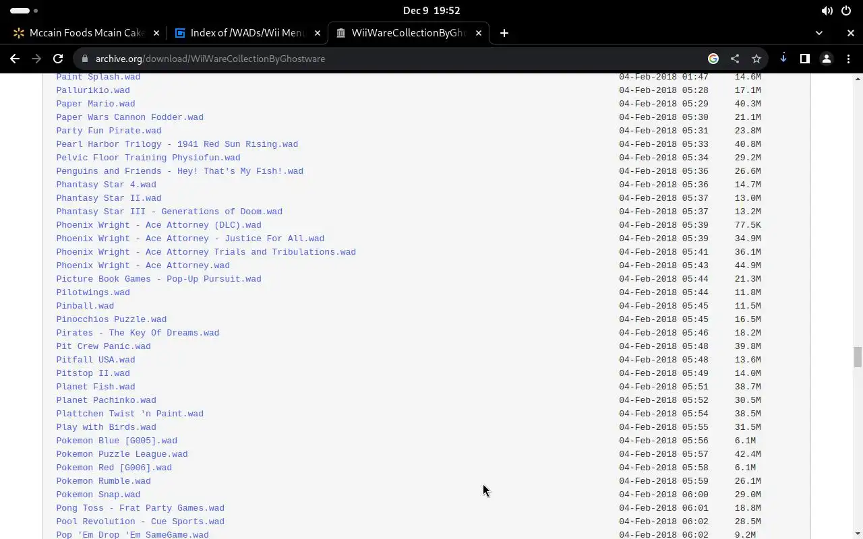The width and height of the screenshot is (863, 539).
Task: Download Pokemon Blue [G005].wad
Action: coord(117,441)
